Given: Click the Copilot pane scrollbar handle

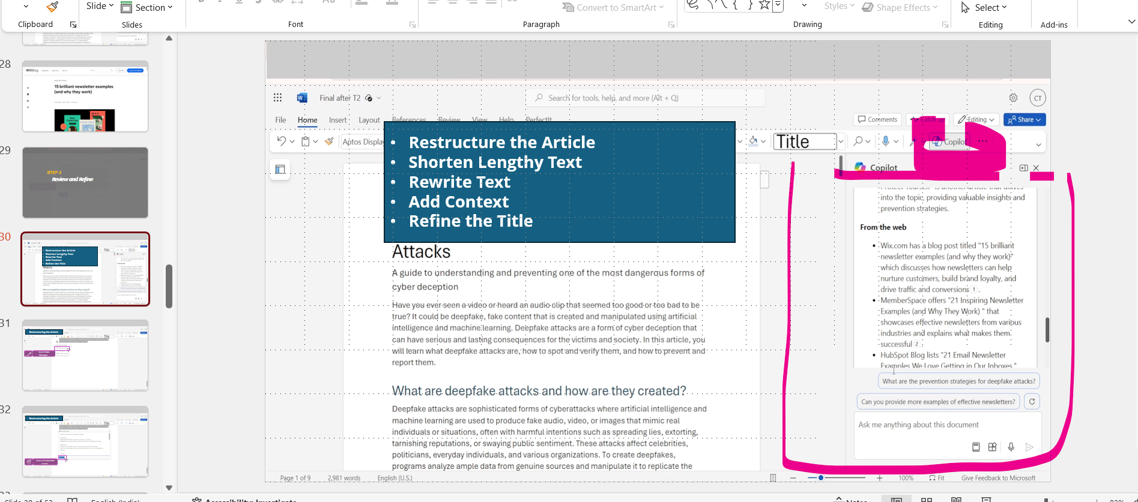Looking at the screenshot, I should pos(1047,330).
